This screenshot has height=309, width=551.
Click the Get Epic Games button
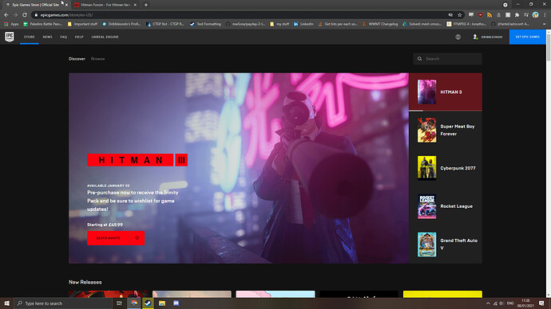(528, 37)
